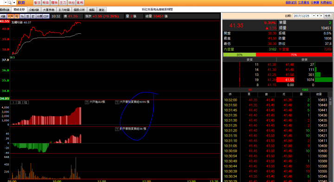The width and height of the screenshot is (334, 182).
Task: Switch to the 筆記 tab
Action: pyautogui.click(x=102, y=10)
